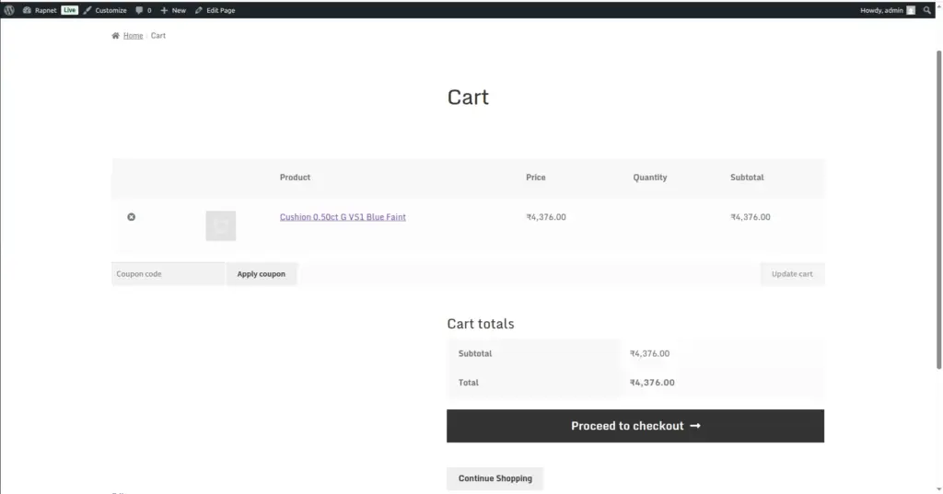
Task: Click the Live status badge
Action: tap(69, 10)
